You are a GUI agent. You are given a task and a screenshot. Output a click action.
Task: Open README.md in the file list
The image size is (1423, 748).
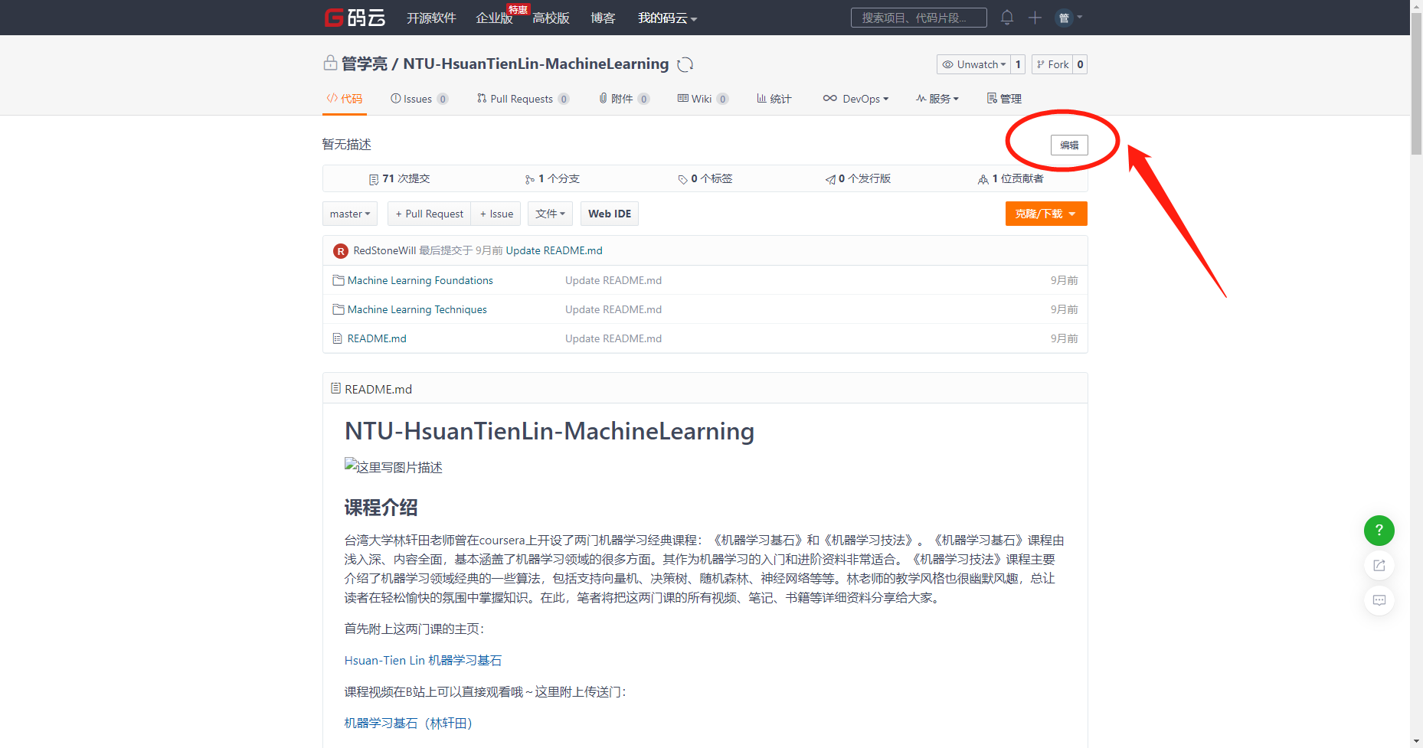[x=377, y=338]
